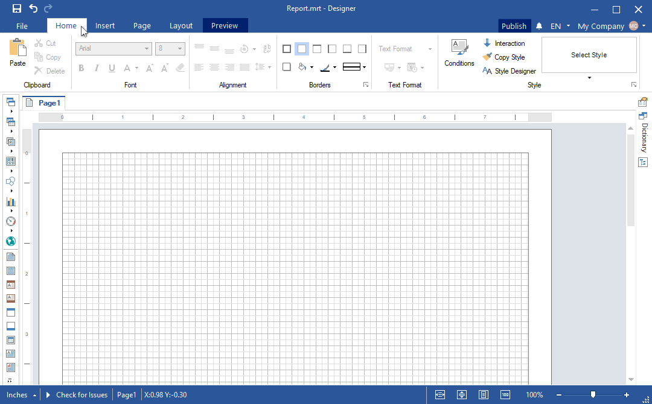Viewport: 652px width, 404px height.
Task: Click Check for Issues in status bar
Action: [x=81, y=395]
